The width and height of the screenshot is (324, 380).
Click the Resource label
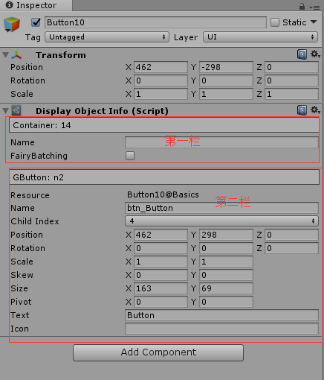30,195
